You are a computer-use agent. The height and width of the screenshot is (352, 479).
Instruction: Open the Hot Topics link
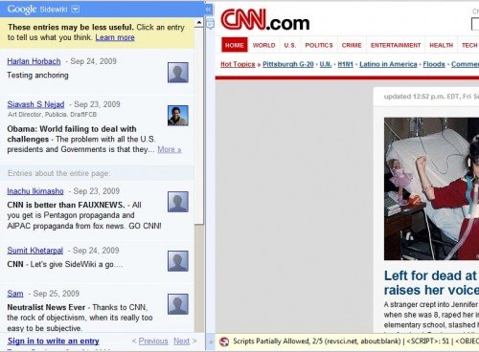pos(238,64)
